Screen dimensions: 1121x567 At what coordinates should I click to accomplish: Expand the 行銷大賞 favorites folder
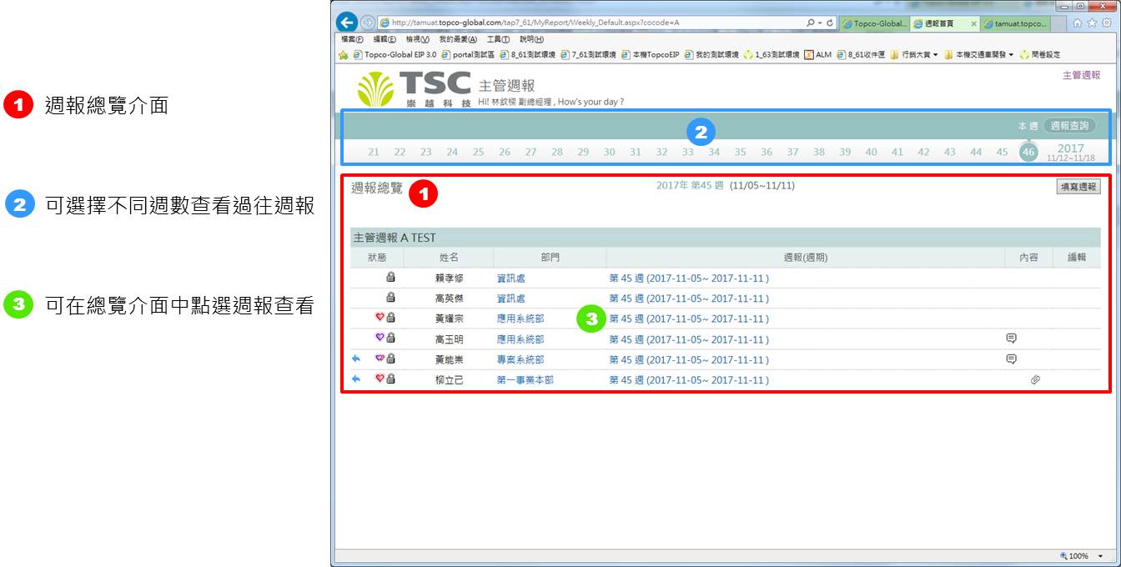(x=919, y=55)
